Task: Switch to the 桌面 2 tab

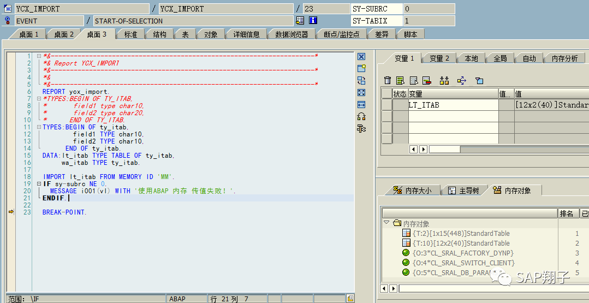Action: (x=63, y=34)
